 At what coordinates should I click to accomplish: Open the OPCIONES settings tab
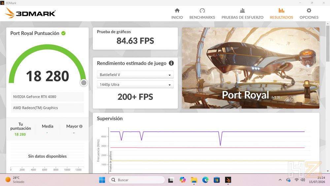coord(309,14)
